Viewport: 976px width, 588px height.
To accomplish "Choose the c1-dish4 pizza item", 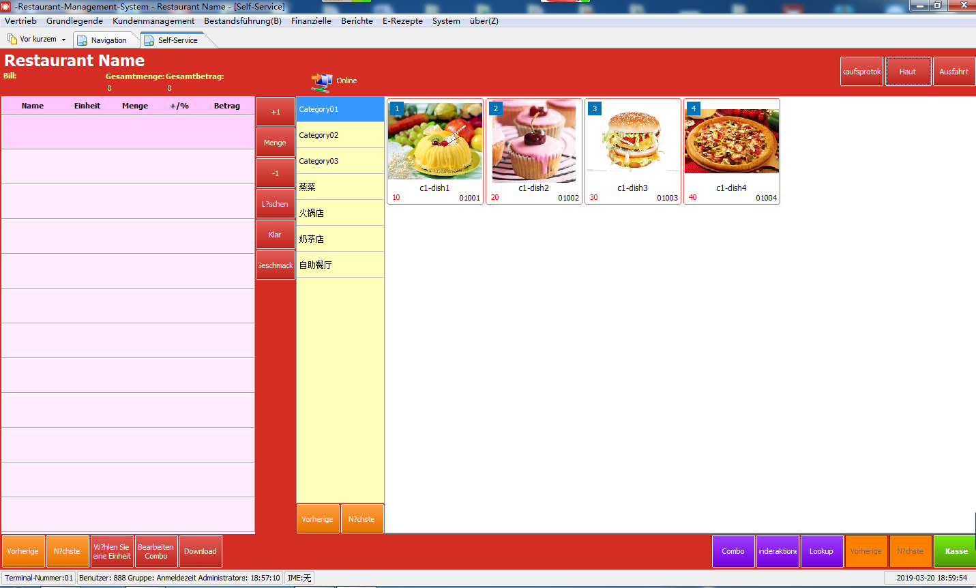I will (x=731, y=141).
